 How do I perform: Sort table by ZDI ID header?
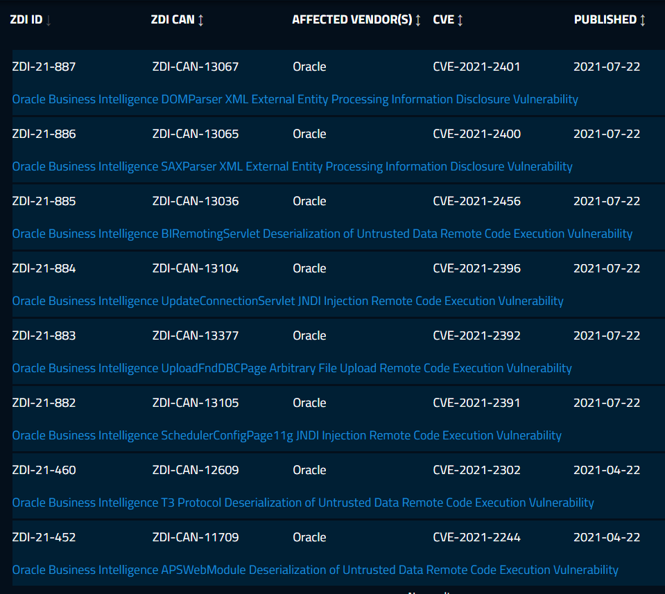click(26, 19)
